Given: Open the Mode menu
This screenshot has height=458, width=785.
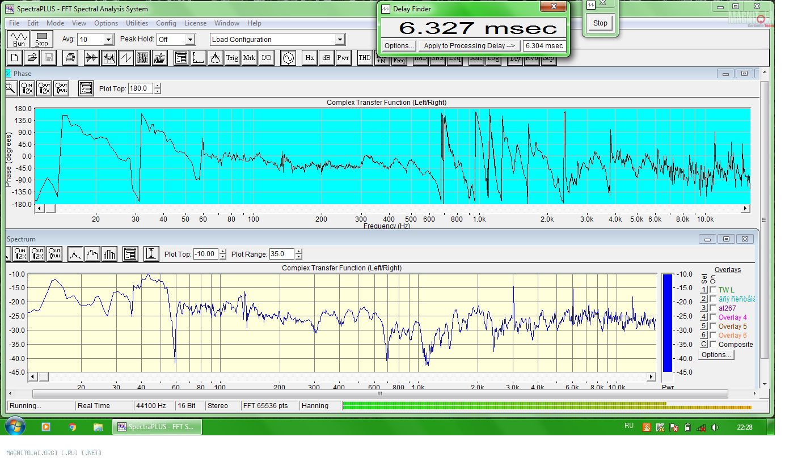Looking at the screenshot, I should [55, 23].
